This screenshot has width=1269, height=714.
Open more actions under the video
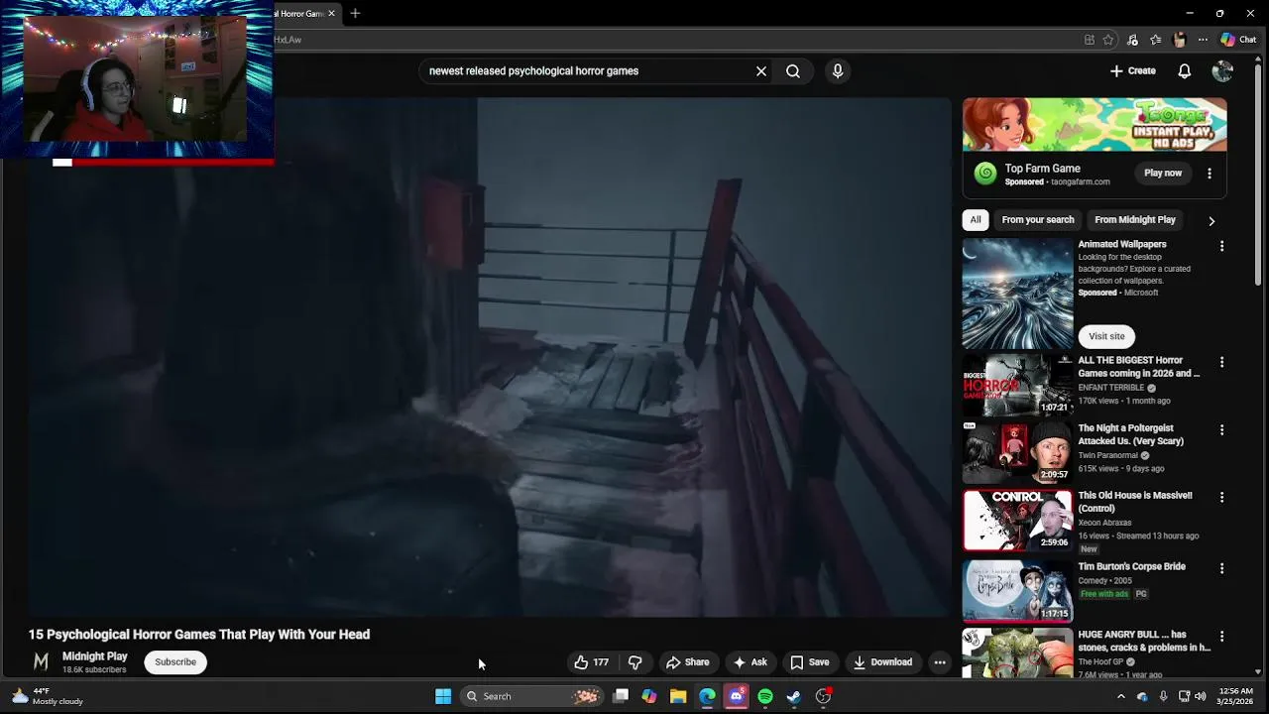pyautogui.click(x=940, y=662)
